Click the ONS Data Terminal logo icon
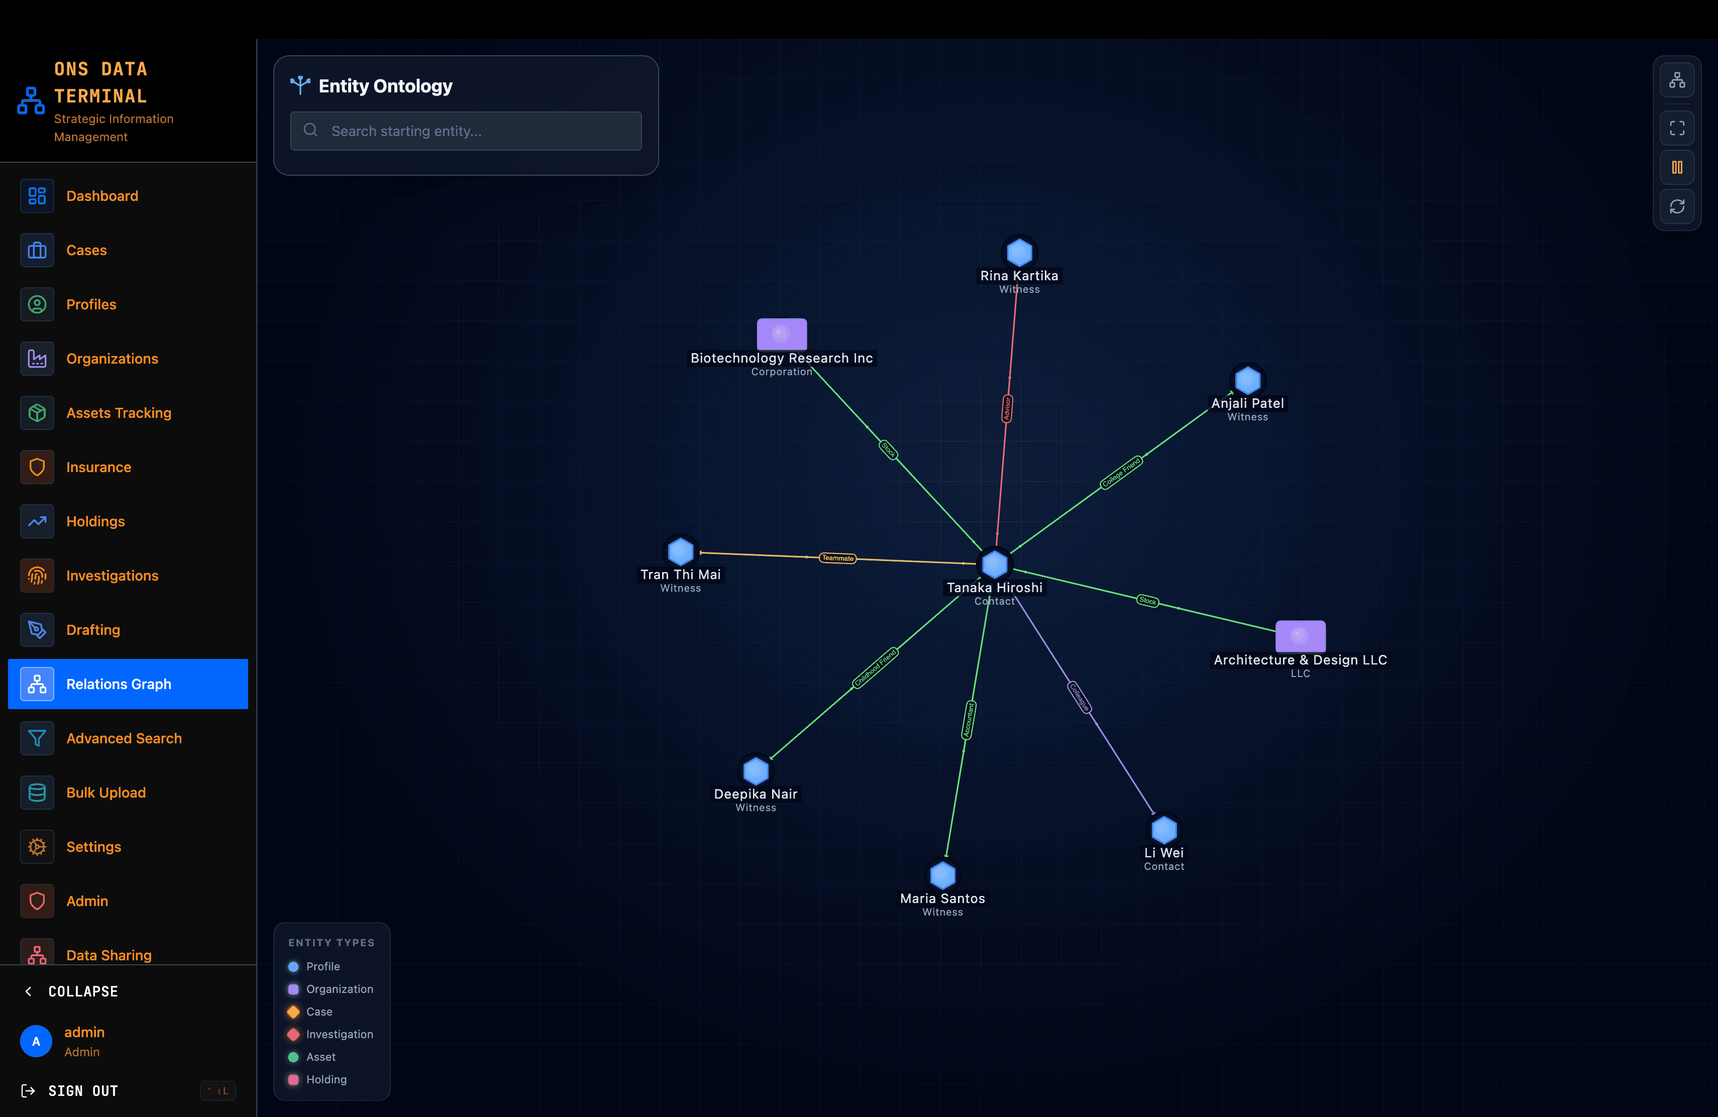 pos(31,100)
